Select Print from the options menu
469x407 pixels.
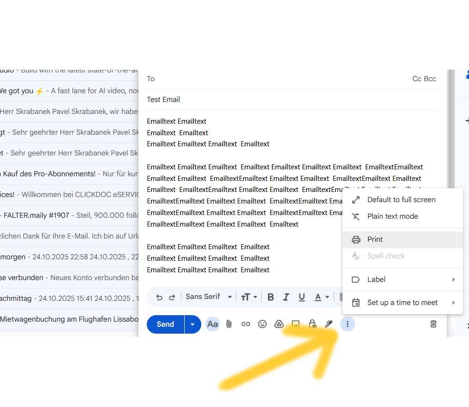[x=375, y=239]
